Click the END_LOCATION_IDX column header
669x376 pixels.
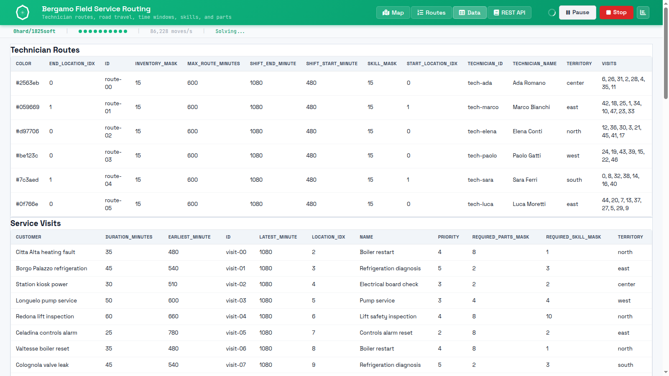click(x=72, y=64)
